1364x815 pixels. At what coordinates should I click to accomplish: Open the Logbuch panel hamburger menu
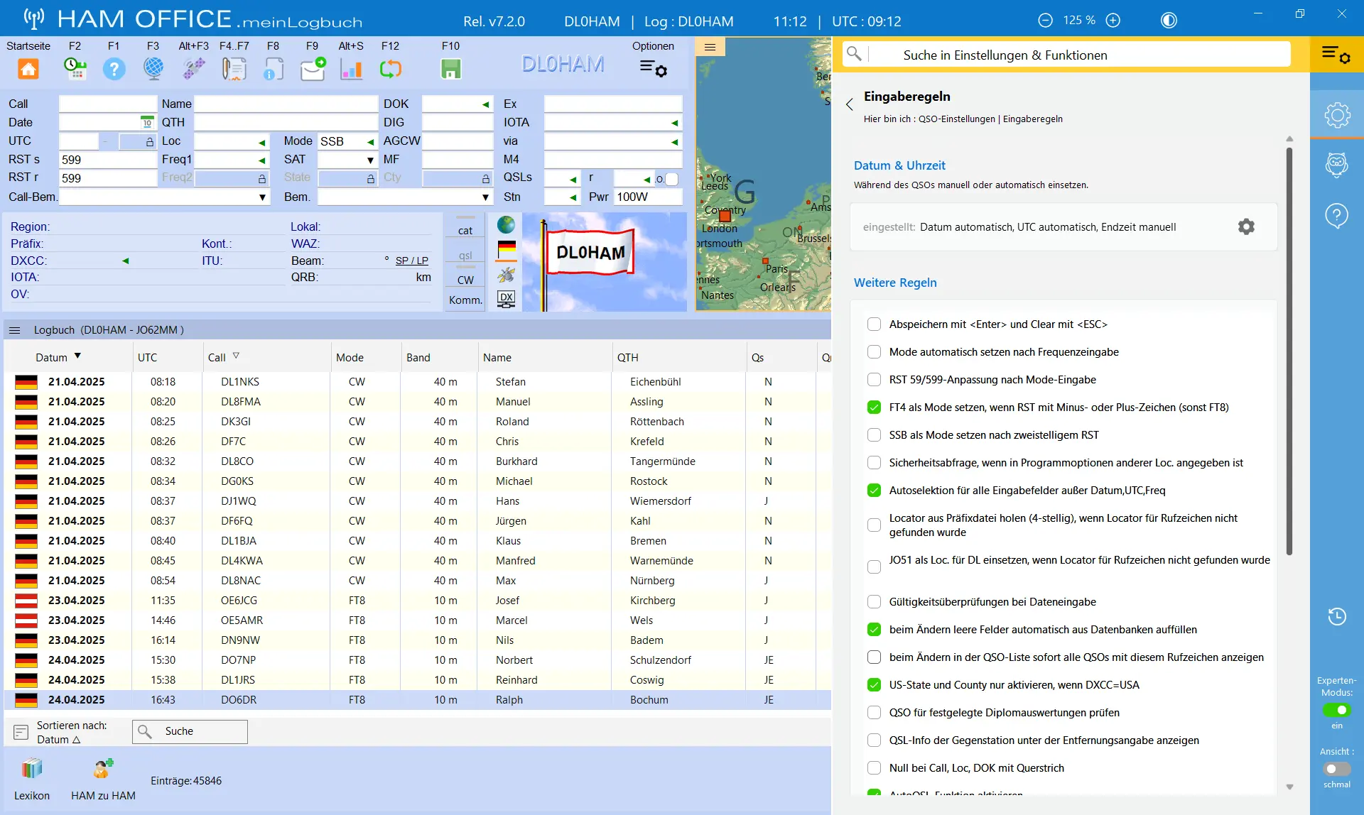tap(14, 330)
